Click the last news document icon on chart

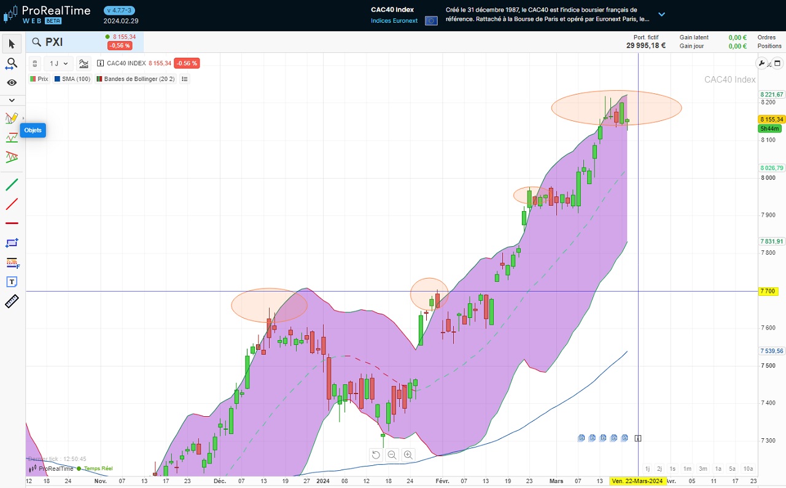coord(625,438)
